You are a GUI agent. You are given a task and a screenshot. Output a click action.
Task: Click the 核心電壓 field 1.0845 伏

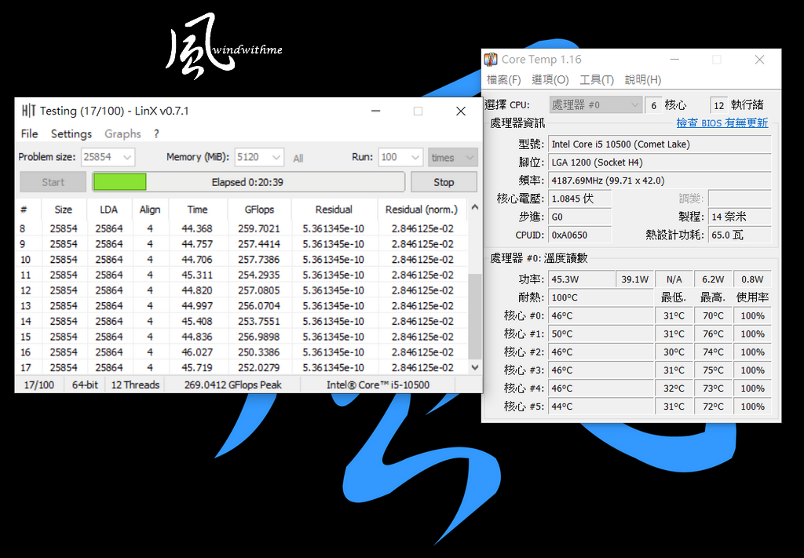click(x=580, y=199)
